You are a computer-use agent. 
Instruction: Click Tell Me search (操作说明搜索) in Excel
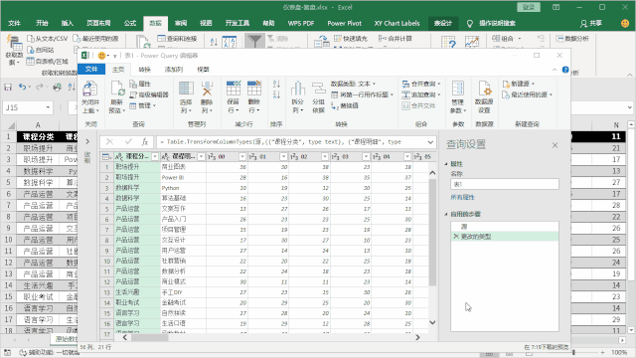point(491,23)
